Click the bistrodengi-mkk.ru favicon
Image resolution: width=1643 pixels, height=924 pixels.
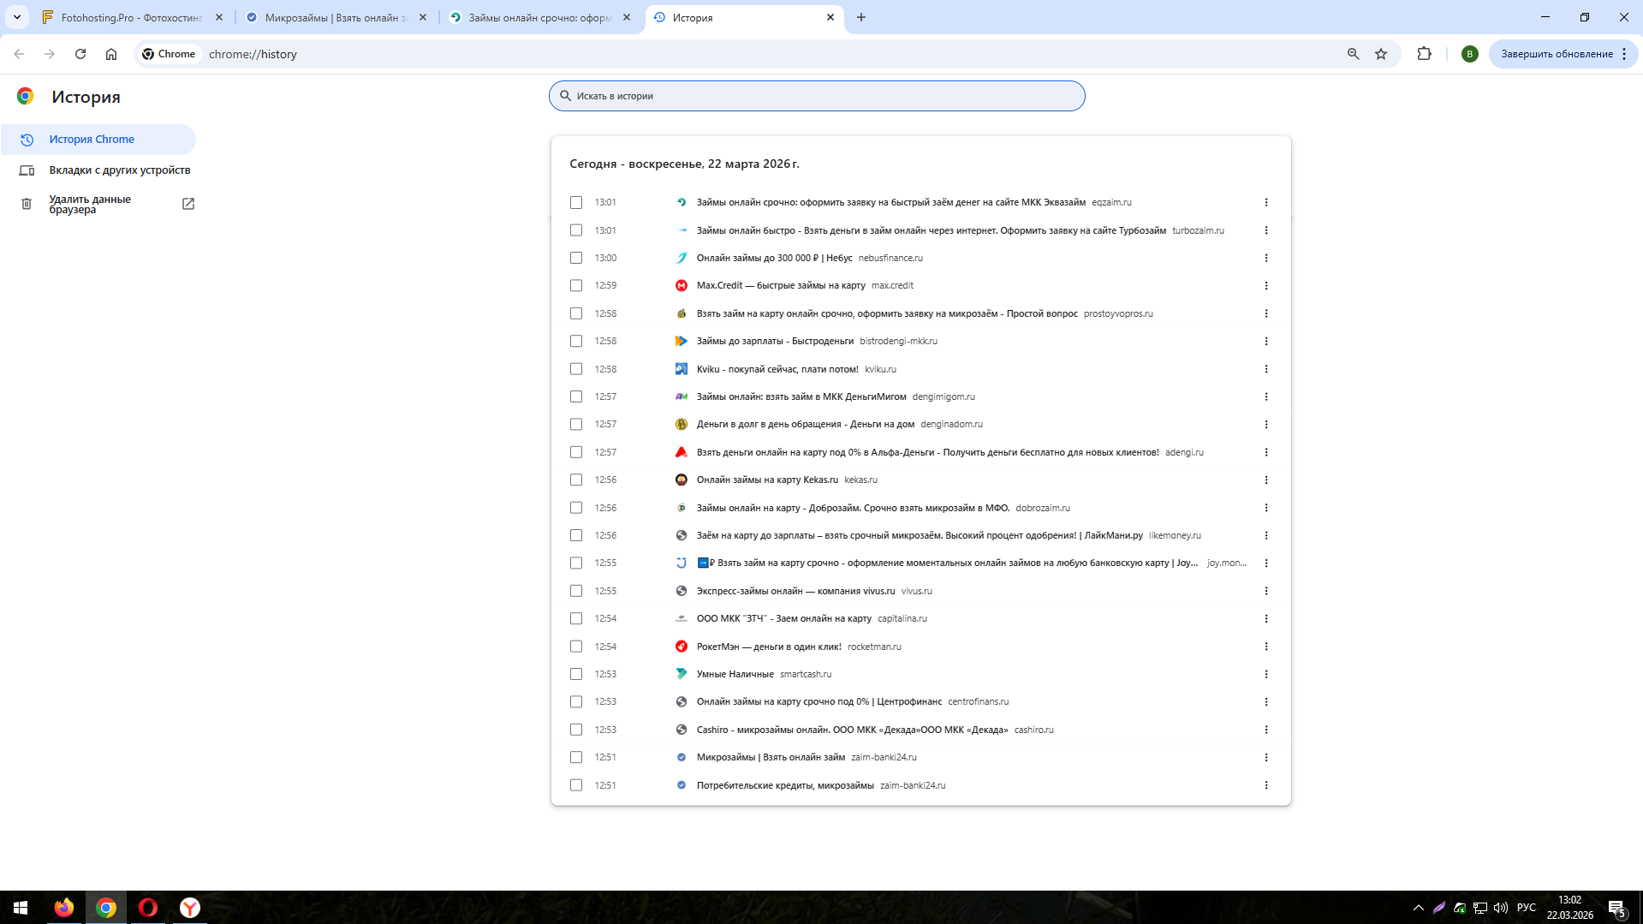tap(682, 341)
